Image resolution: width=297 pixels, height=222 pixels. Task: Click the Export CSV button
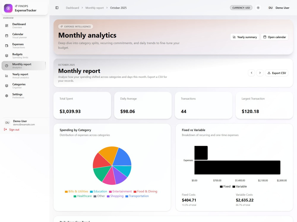277,73
